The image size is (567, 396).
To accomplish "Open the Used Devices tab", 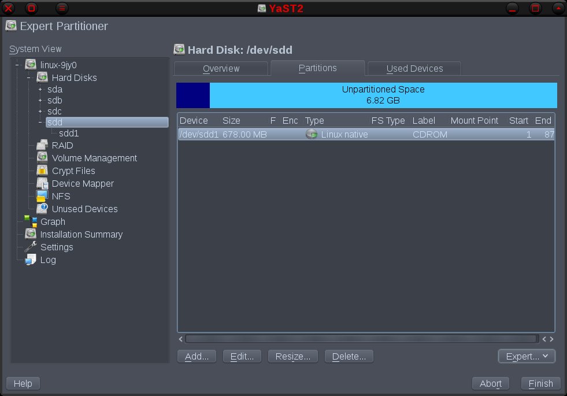I will pos(414,68).
